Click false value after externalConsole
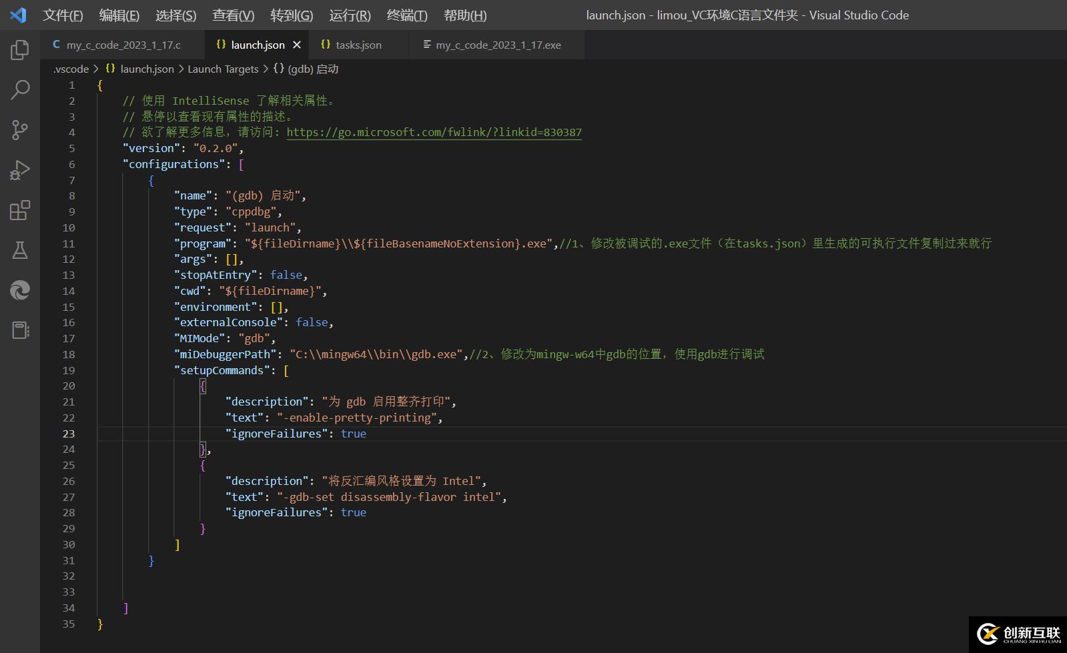Image resolution: width=1067 pixels, height=653 pixels. click(312, 322)
